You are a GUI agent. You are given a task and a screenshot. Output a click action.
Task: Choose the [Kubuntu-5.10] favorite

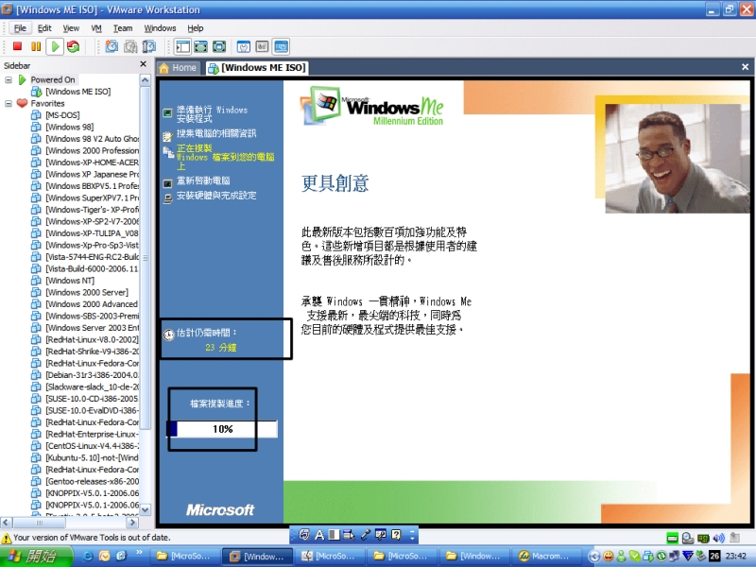pyautogui.click(x=92, y=457)
